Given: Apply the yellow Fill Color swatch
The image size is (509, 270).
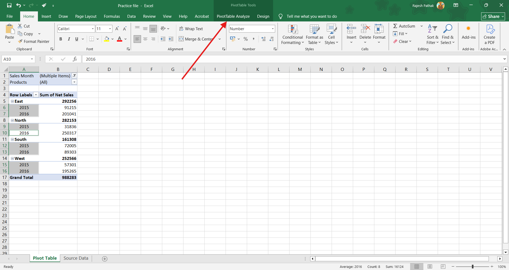Looking at the screenshot, I should pos(107,39).
